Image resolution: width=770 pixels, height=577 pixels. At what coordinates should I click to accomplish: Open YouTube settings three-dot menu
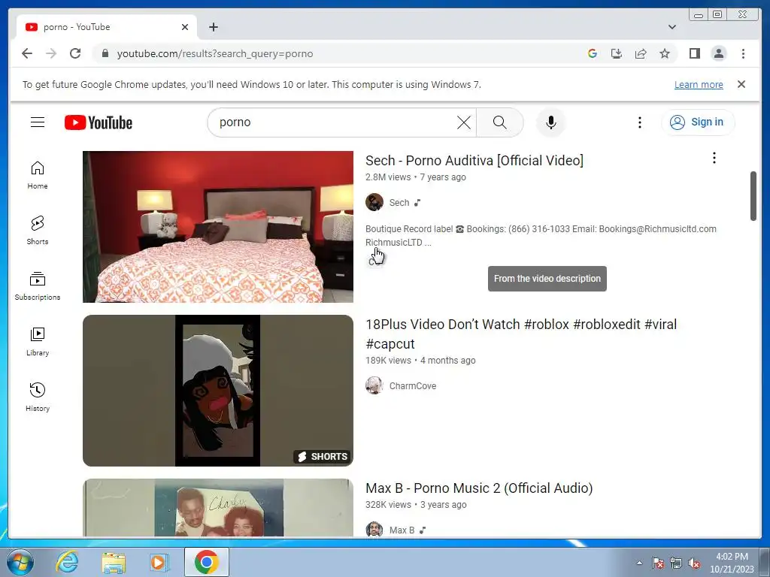[639, 122]
